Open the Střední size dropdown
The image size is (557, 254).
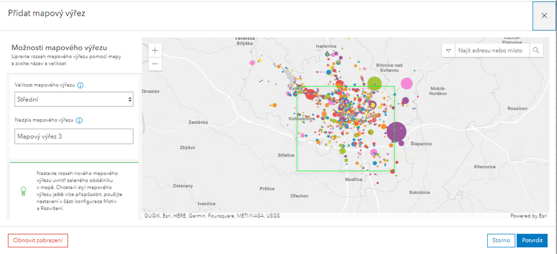pyautogui.click(x=74, y=100)
